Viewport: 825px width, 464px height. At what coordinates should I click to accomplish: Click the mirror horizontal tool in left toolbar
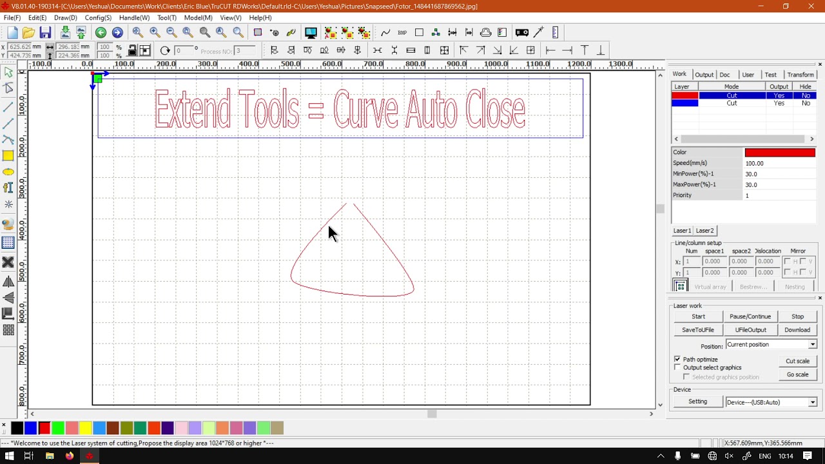(8, 282)
